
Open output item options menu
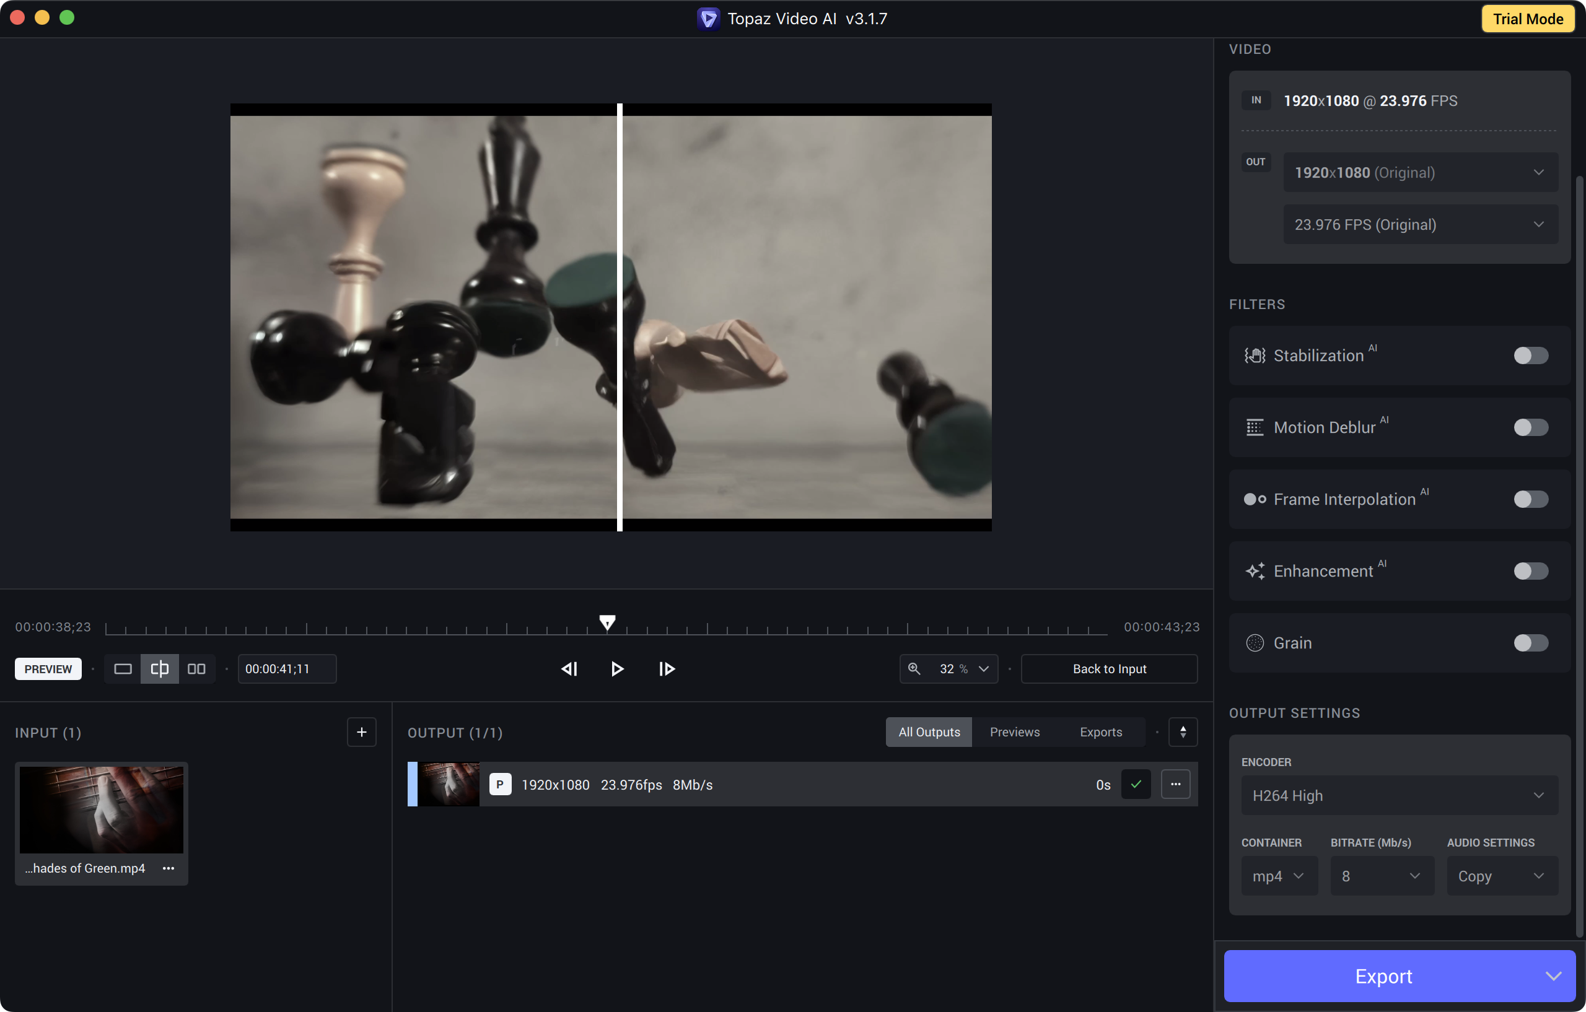coord(1176,784)
